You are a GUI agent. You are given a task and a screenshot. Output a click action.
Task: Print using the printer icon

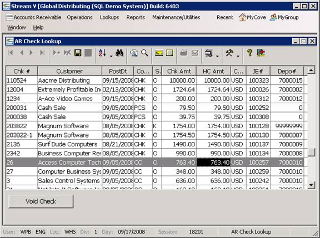tap(184, 53)
